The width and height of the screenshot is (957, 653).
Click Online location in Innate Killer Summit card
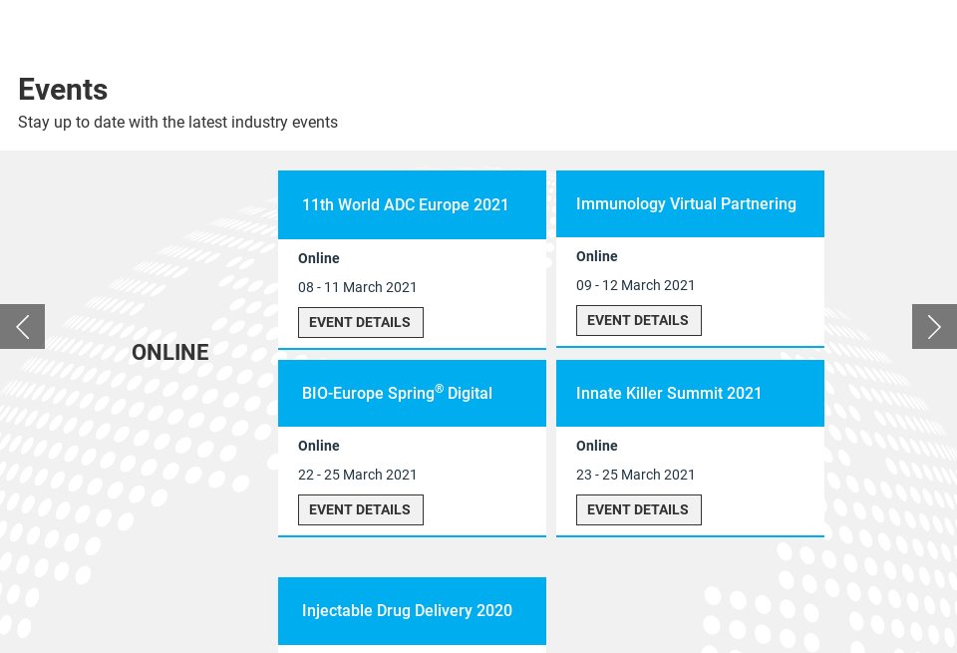(597, 446)
